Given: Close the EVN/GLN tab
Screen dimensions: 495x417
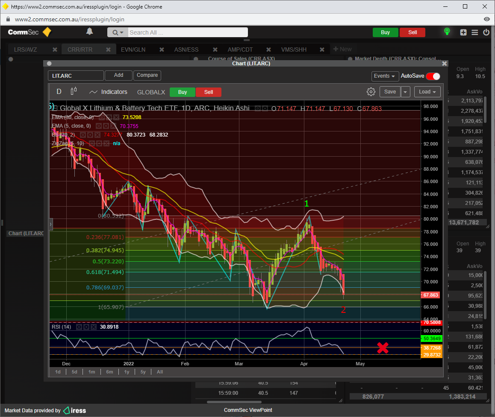Looking at the screenshot, I should click(162, 50).
